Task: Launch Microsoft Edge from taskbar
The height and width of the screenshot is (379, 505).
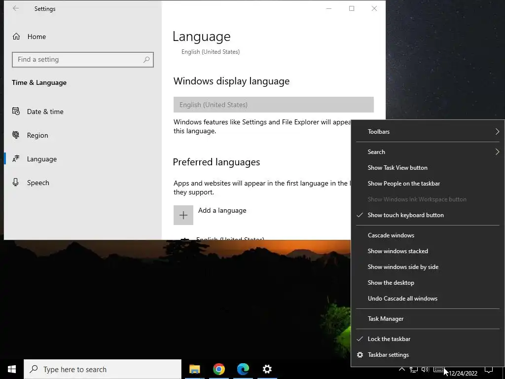Action: [x=243, y=369]
